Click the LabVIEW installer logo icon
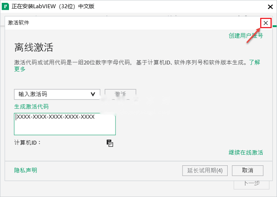This screenshot has width=277, height=197. tap(5, 6)
